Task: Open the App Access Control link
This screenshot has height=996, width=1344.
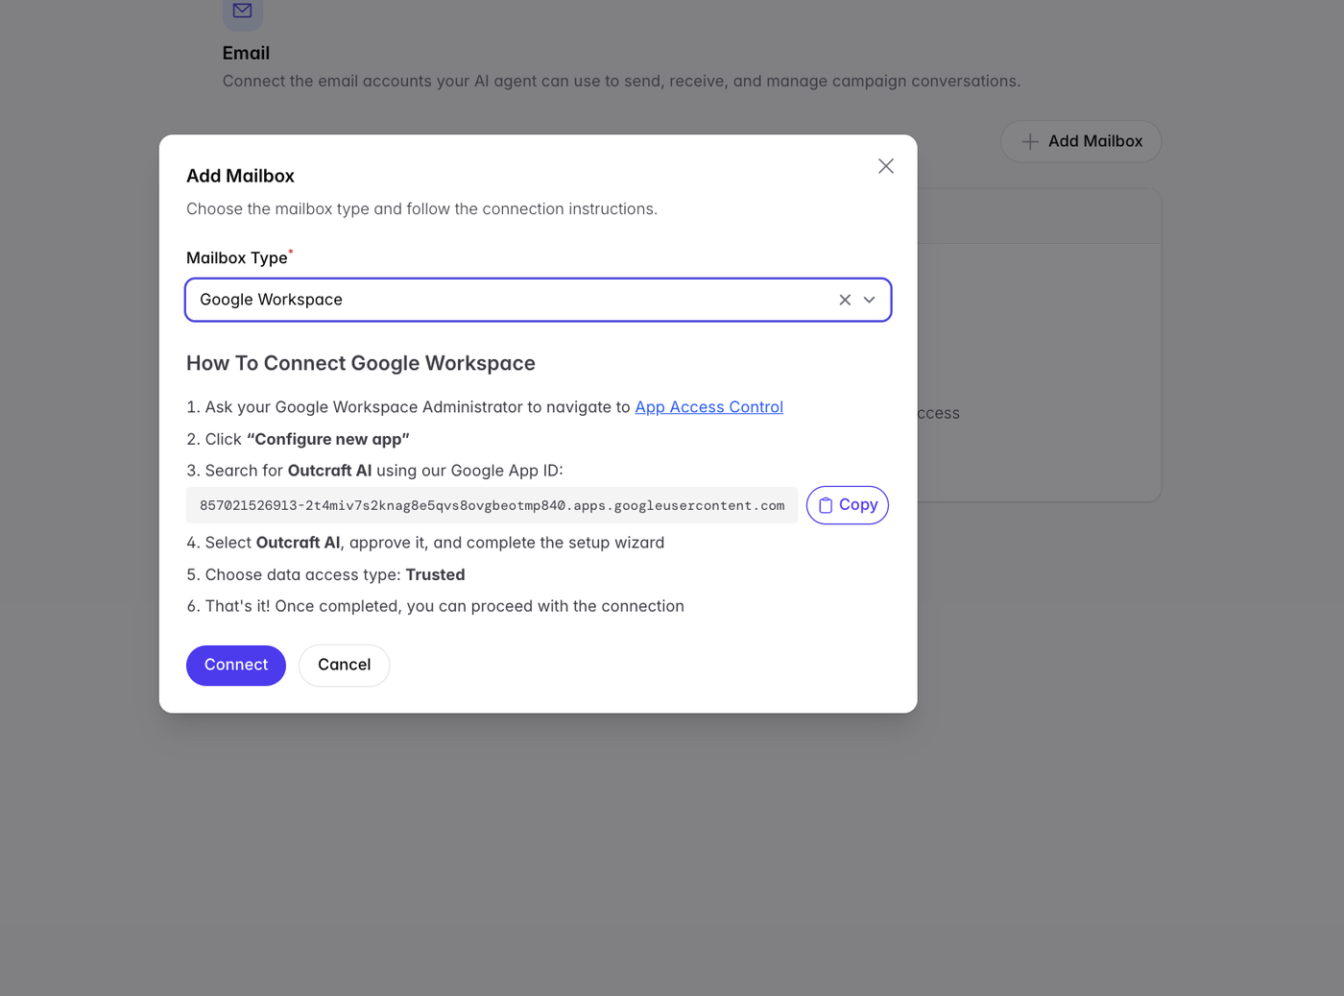Action: 708,407
